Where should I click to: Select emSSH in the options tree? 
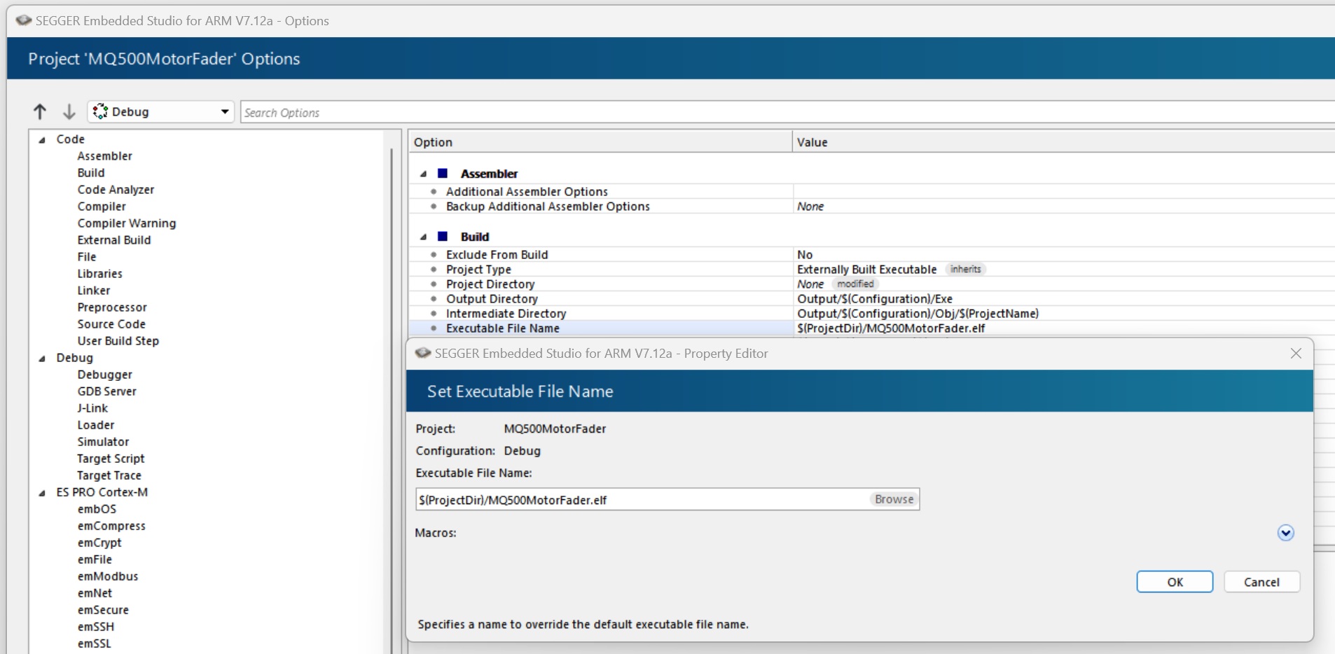(96, 627)
